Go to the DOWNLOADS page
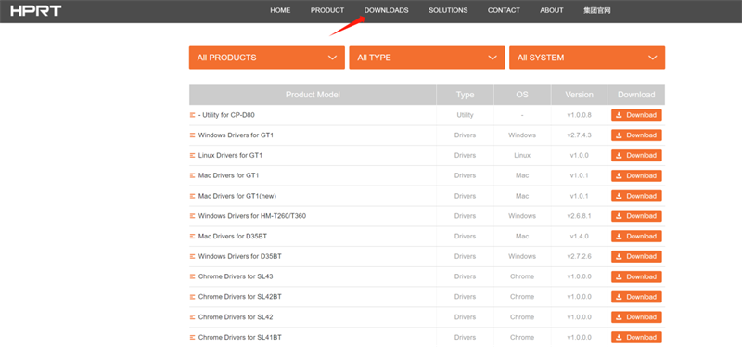The image size is (742, 347). (386, 10)
